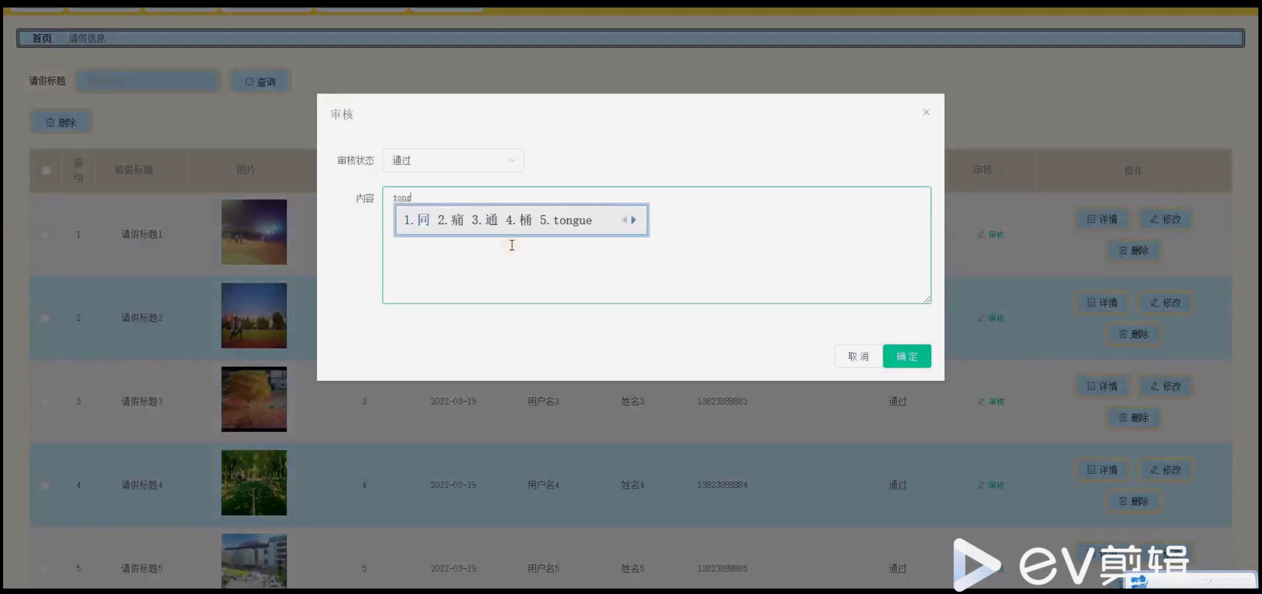
Task: Close the 审核 dialog with X icon
Action: tap(926, 112)
